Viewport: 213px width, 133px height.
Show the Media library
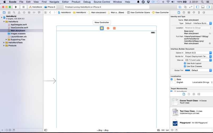coord(199,94)
